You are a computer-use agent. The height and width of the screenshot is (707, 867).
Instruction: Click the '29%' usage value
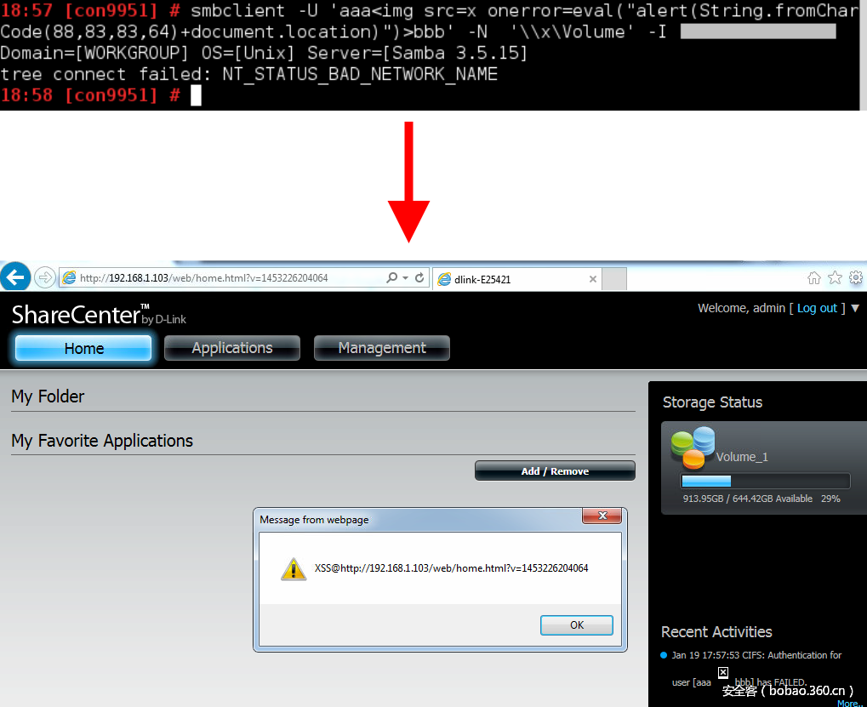[830, 499]
